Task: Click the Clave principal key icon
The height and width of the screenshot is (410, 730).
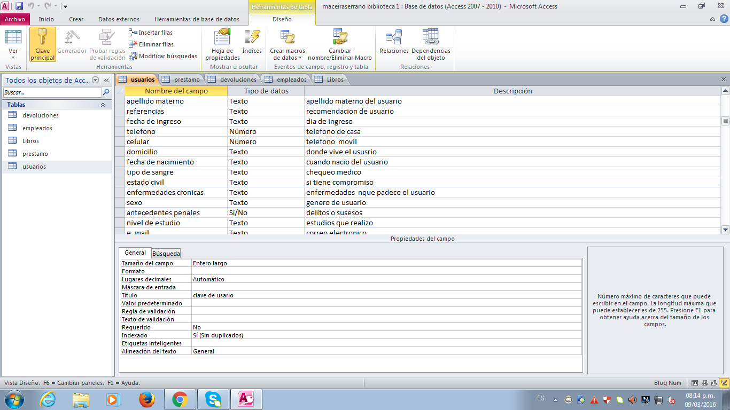Action: 42,38
